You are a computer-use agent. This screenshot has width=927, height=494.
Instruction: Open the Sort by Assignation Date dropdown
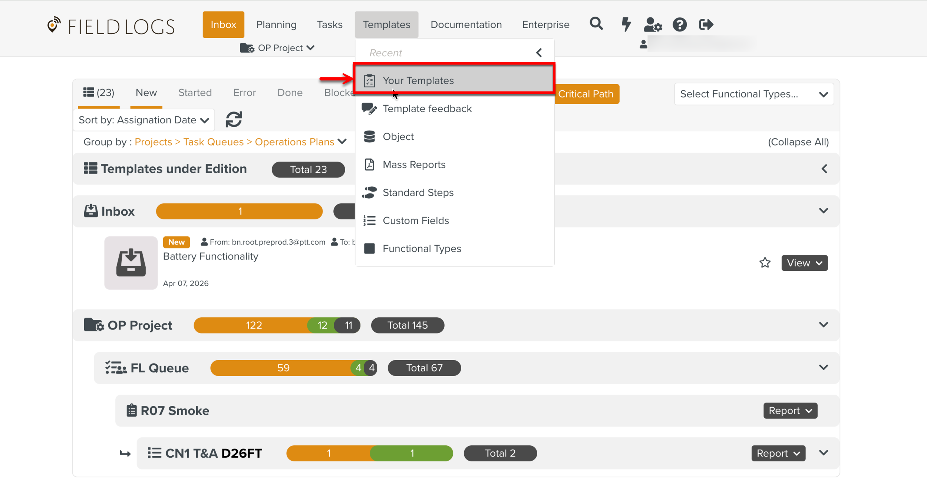pyautogui.click(x=144, y=120)
